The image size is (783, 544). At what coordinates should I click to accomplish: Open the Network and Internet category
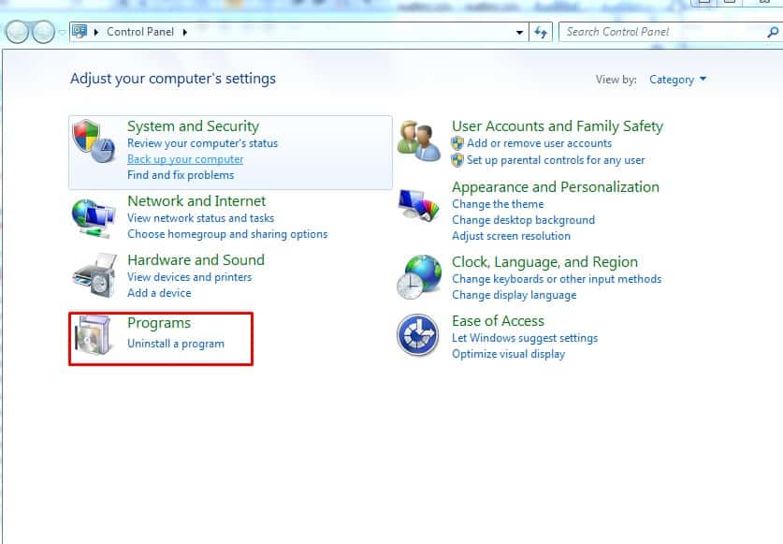pyautogui.click(x=196, y=201)
